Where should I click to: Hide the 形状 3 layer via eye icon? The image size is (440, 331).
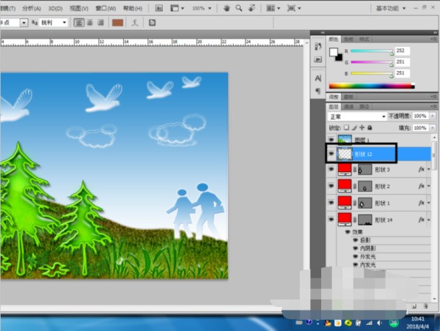coord(331,170)
